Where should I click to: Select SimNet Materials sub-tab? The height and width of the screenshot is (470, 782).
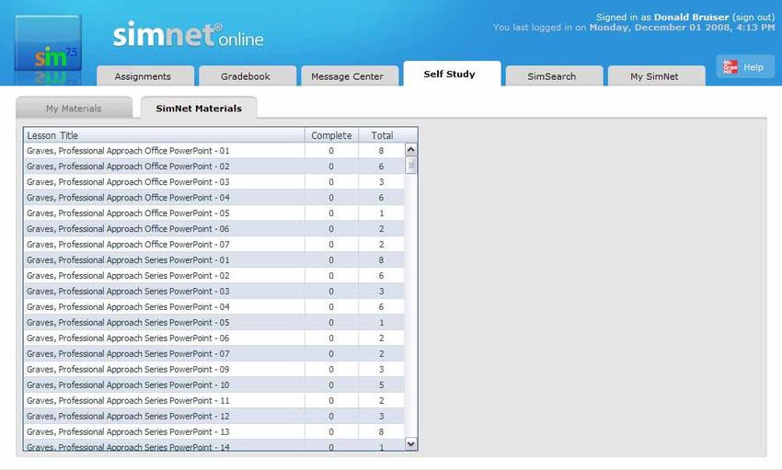click(x=199, y=109)
